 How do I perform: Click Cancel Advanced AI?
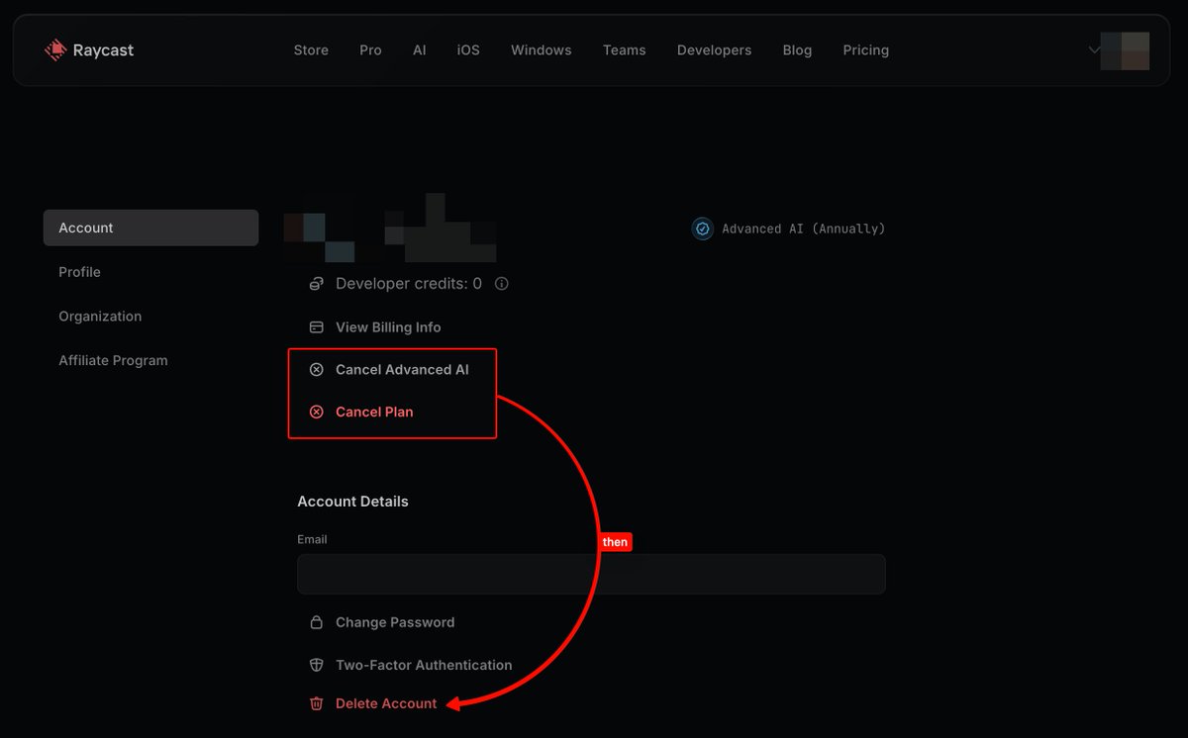point(402,370)
